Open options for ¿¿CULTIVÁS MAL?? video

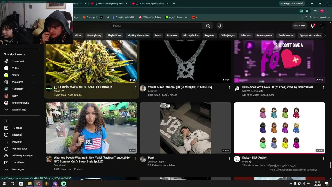coord(135,88)
